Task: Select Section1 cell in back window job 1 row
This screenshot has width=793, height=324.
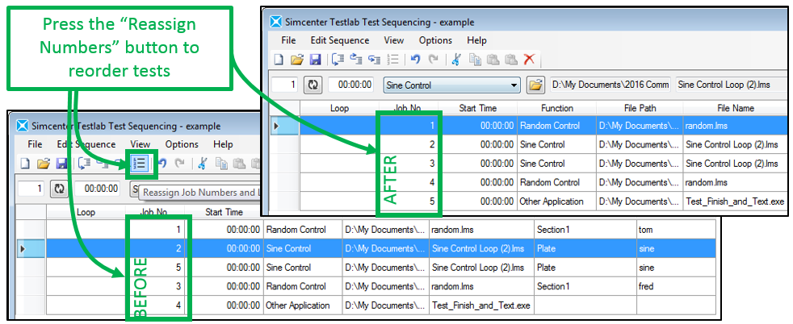Action: [585, 230]
